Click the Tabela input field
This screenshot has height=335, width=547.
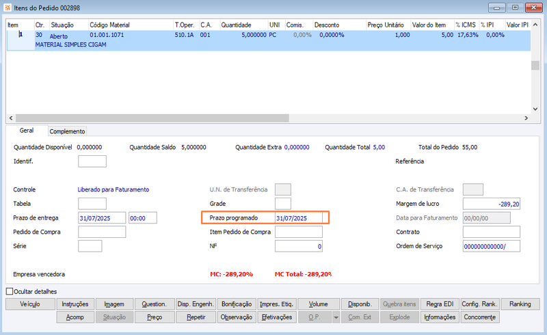pos(92,204)
